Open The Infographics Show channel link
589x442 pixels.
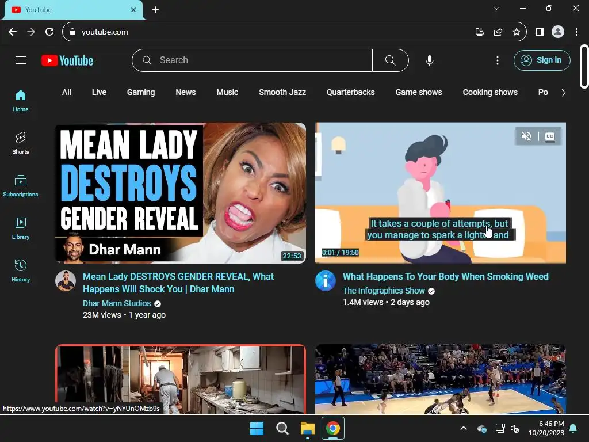(384, 291)
